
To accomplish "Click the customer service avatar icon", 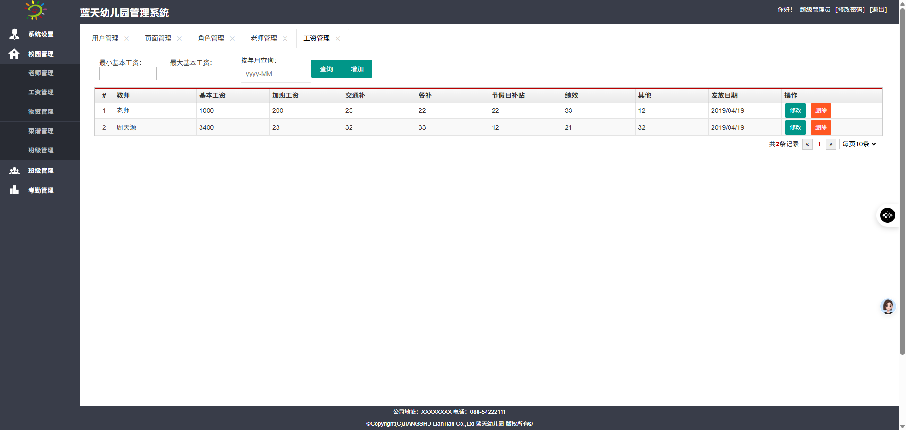I will pos(888,307).
